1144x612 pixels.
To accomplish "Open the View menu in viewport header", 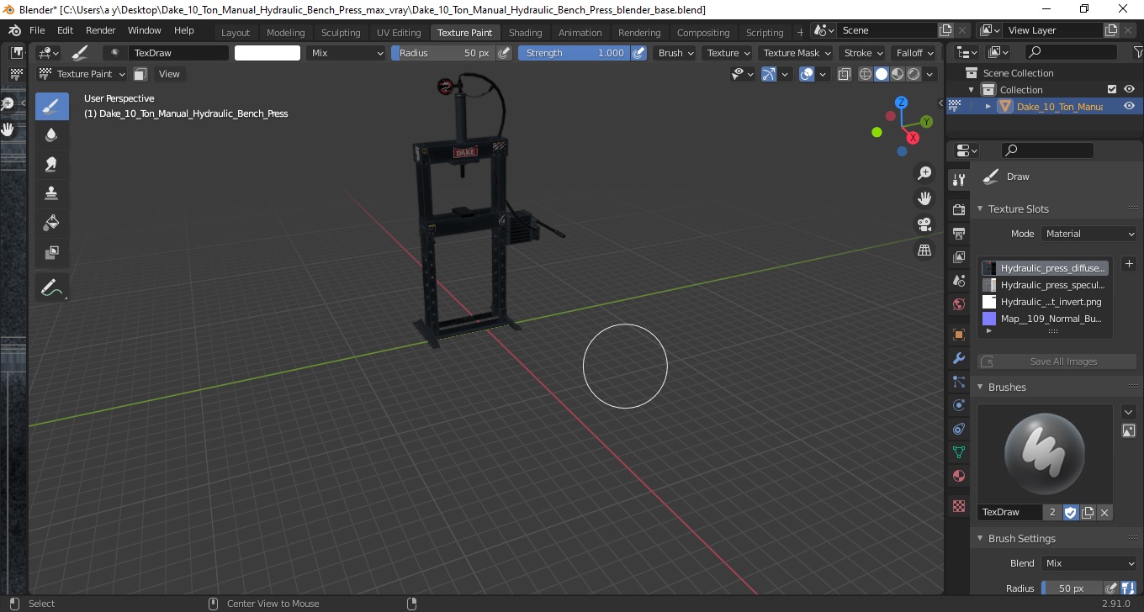I will 169,74.
